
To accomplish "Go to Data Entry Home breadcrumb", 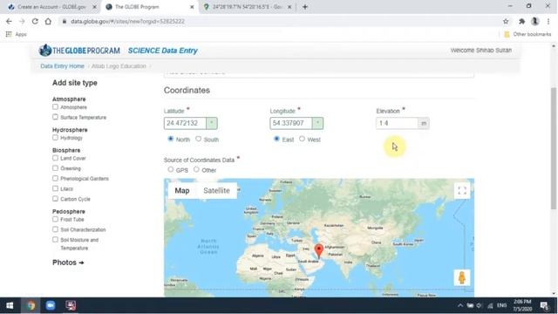I will pyautogui.click(x=62, y=66).
